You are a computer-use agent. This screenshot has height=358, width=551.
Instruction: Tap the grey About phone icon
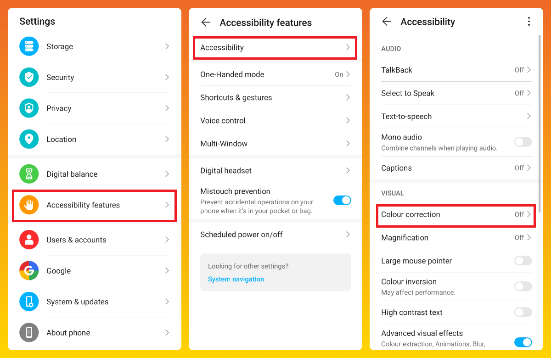[x=29, y=333]
